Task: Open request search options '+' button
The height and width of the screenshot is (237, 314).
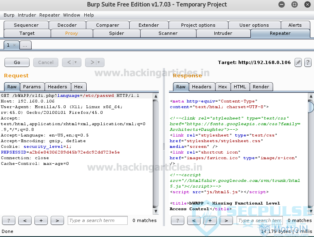Action: pyautogui.click(x=41, y=220)
